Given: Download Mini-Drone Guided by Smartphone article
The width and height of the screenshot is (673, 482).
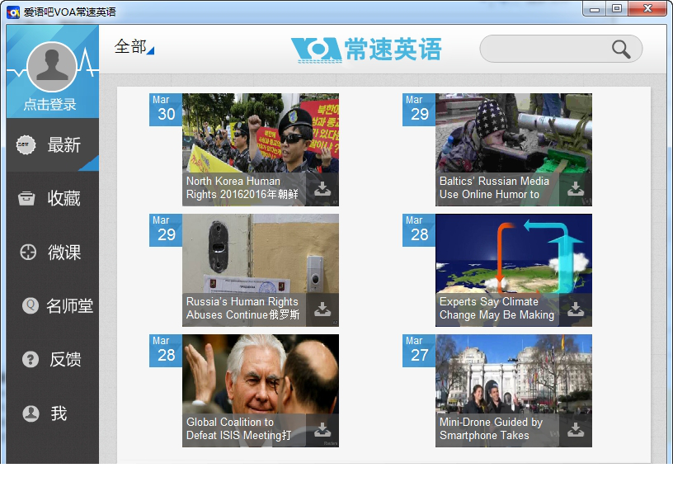Looking at the screenshot, I should [576, 430].
